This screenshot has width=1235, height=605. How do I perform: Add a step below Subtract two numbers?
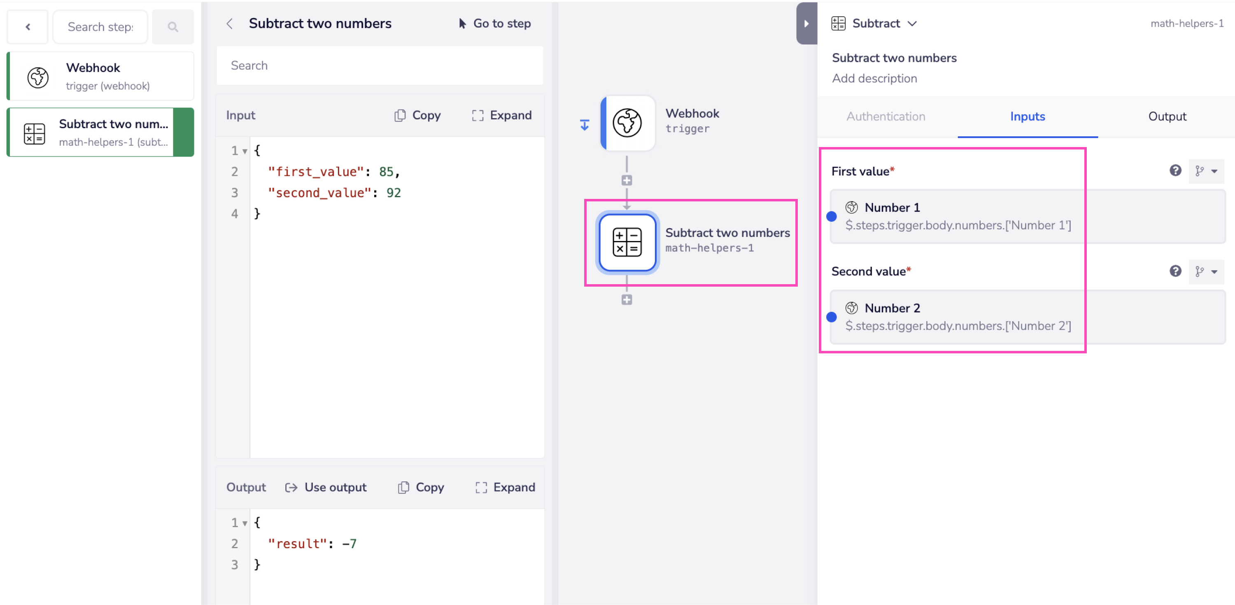pos(627,300)
